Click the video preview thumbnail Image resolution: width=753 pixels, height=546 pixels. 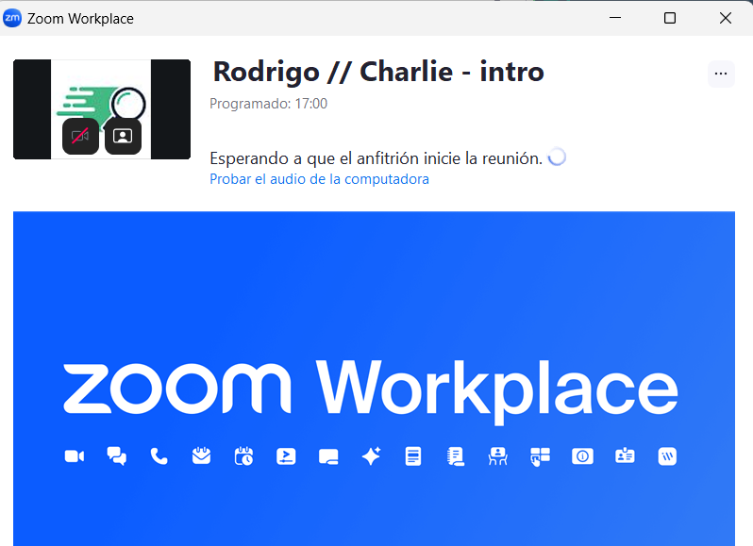(x=102, y=109)
